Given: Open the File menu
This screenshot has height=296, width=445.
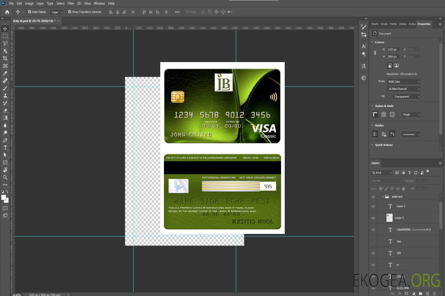Looking at the screenshot, I should (11, 3).
